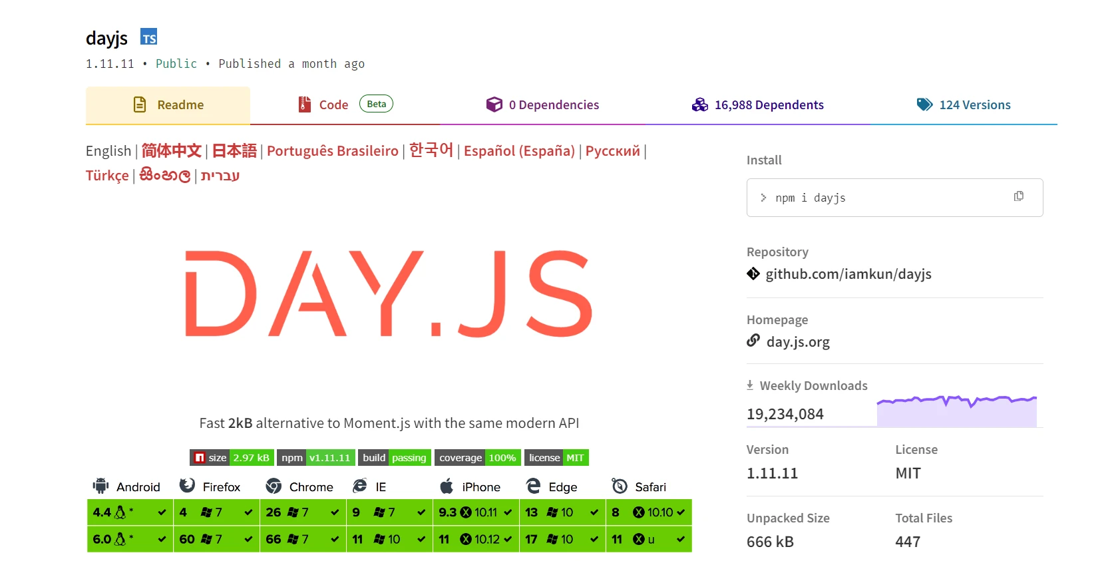Image resolution: width=1116 pixels, height=561 pixels.
Task: Click the Edge 17 compatibility cell
Action: click(x=562, y=539)
